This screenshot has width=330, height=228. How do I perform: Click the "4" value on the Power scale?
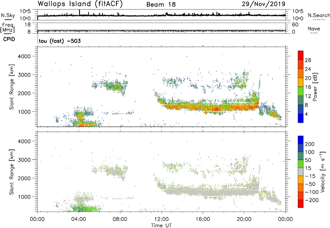click(x=306, y=114)
